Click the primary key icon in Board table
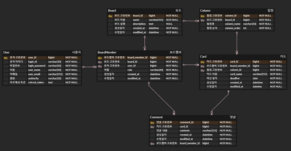Viewport: 291px width, 151px height. [x=110, y=16]
